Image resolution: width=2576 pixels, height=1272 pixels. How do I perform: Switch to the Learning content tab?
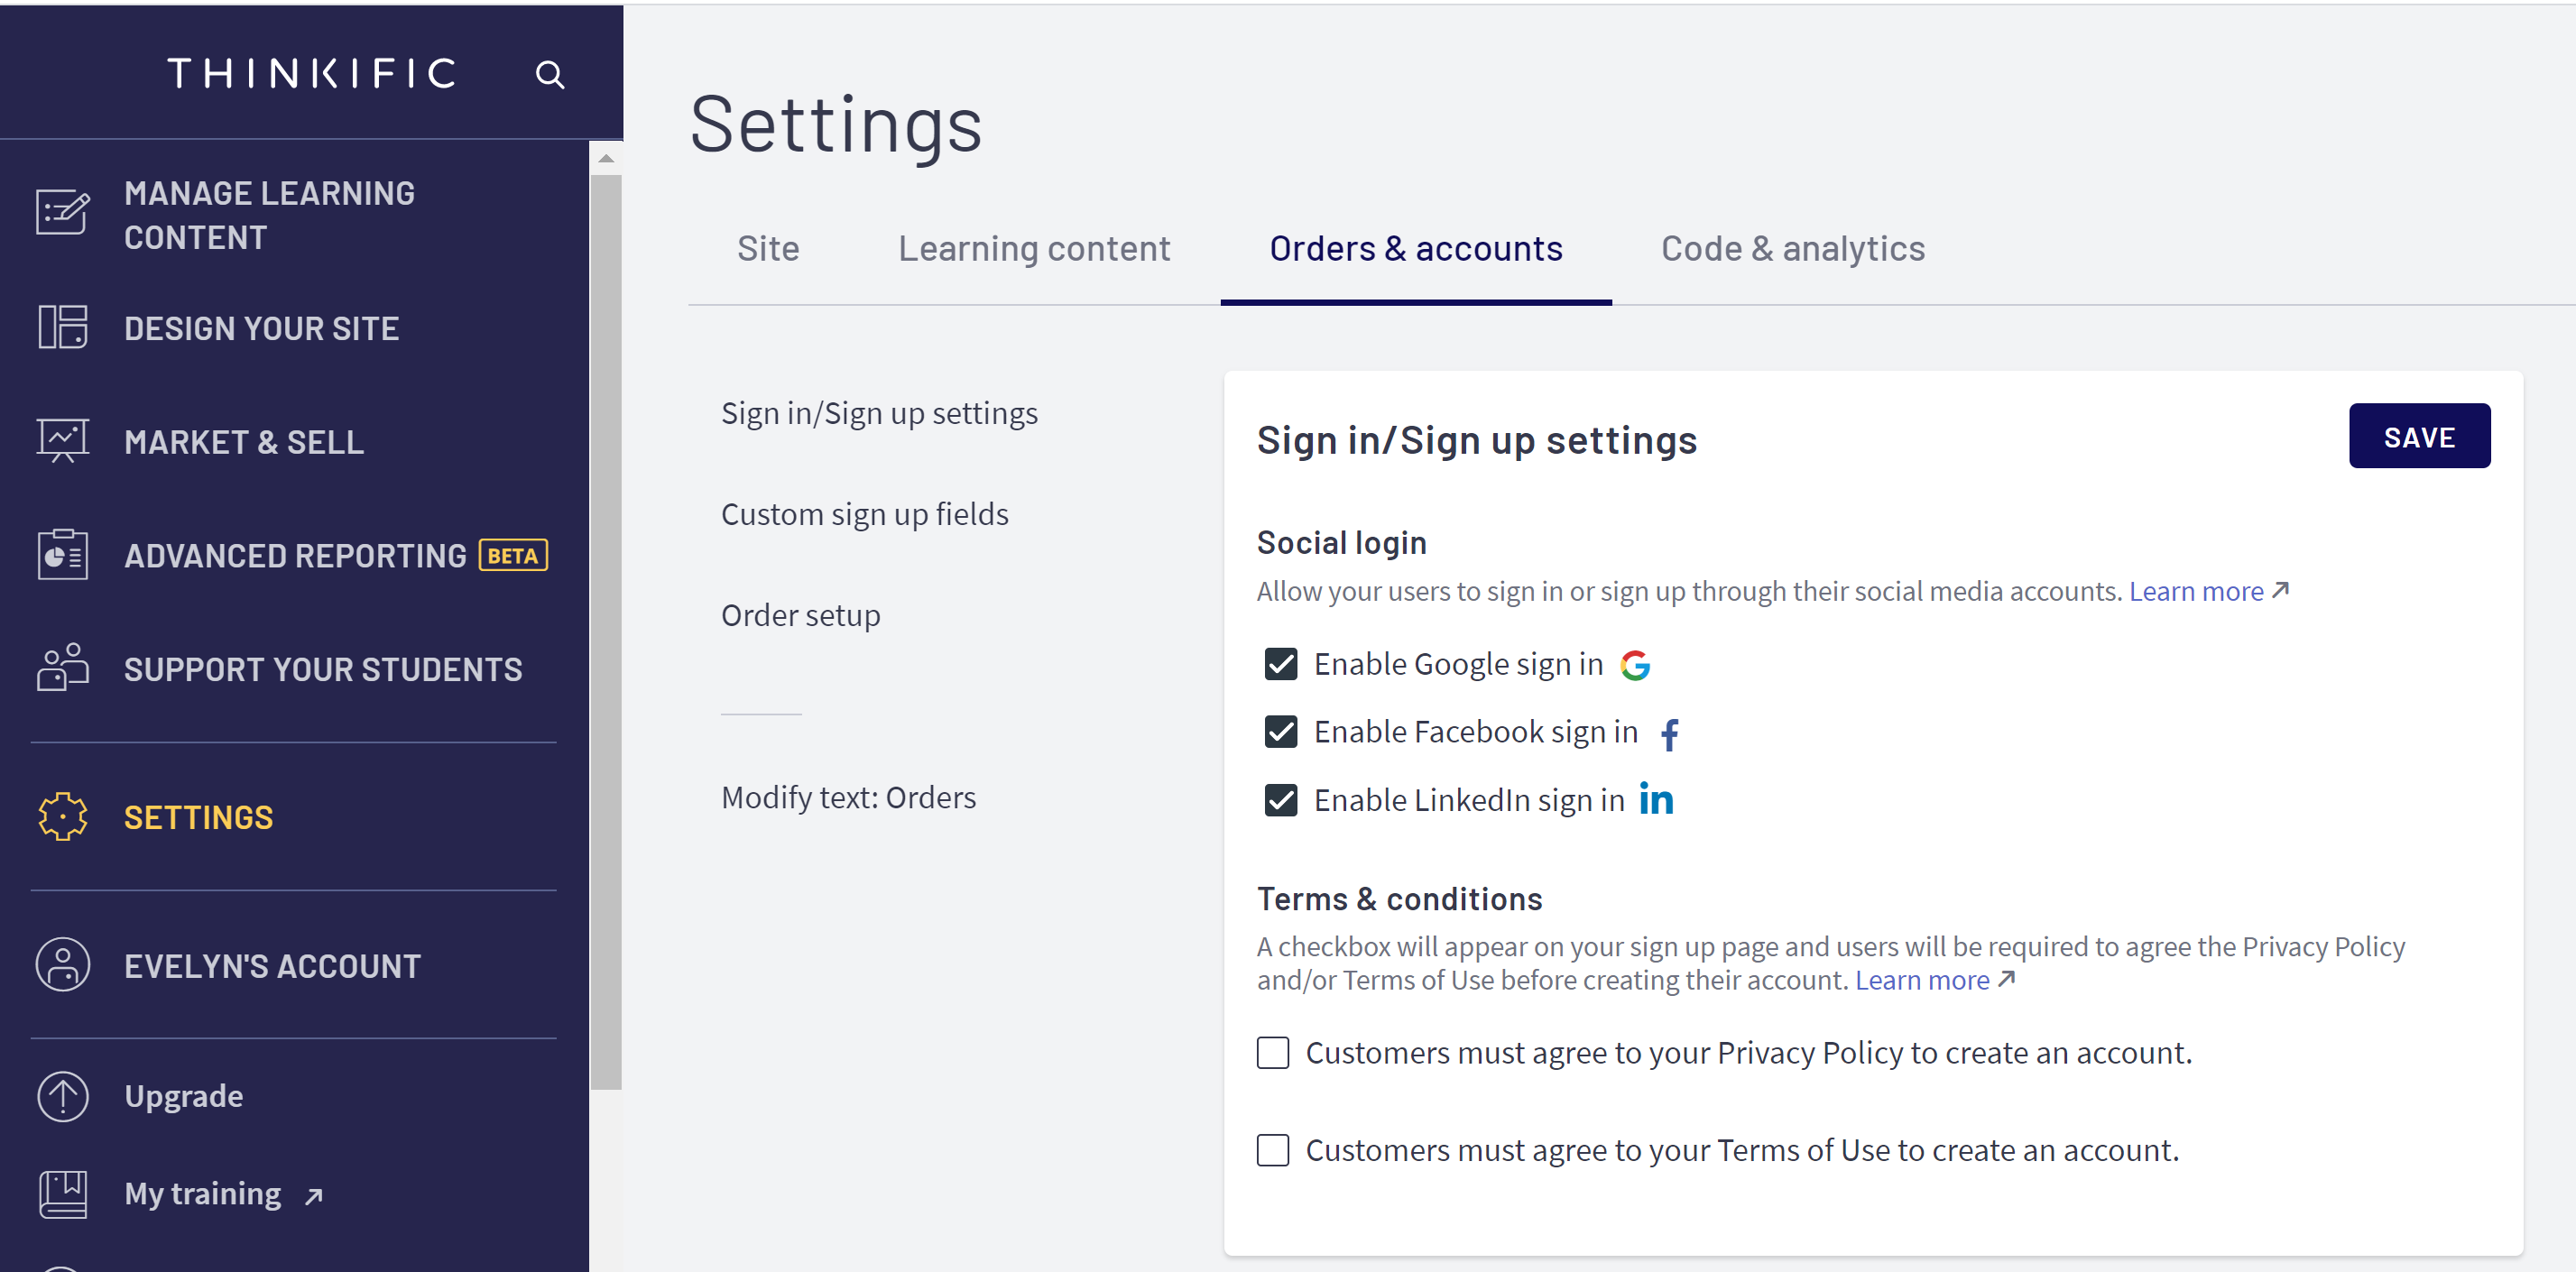[1034, 249]
